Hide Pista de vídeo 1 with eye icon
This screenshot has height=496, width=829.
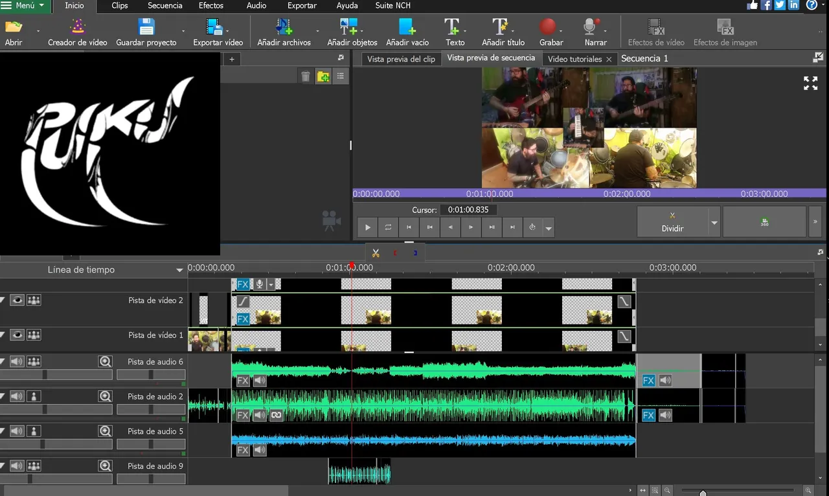click(17, 335)
